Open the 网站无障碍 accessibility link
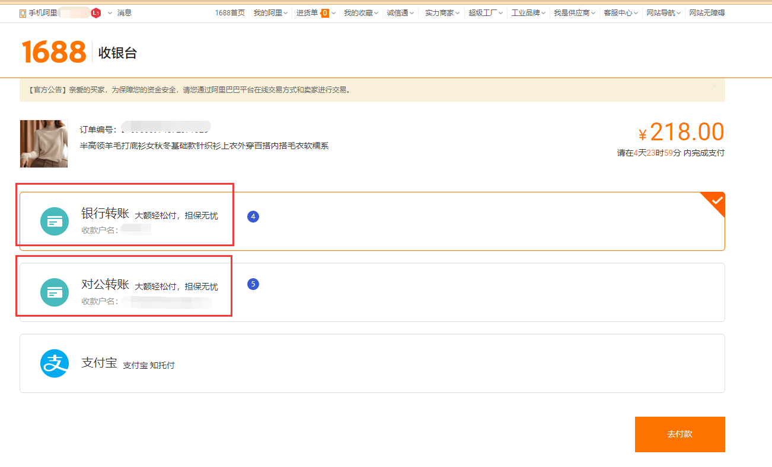This screenshot has height=467, width=772. 707,13
